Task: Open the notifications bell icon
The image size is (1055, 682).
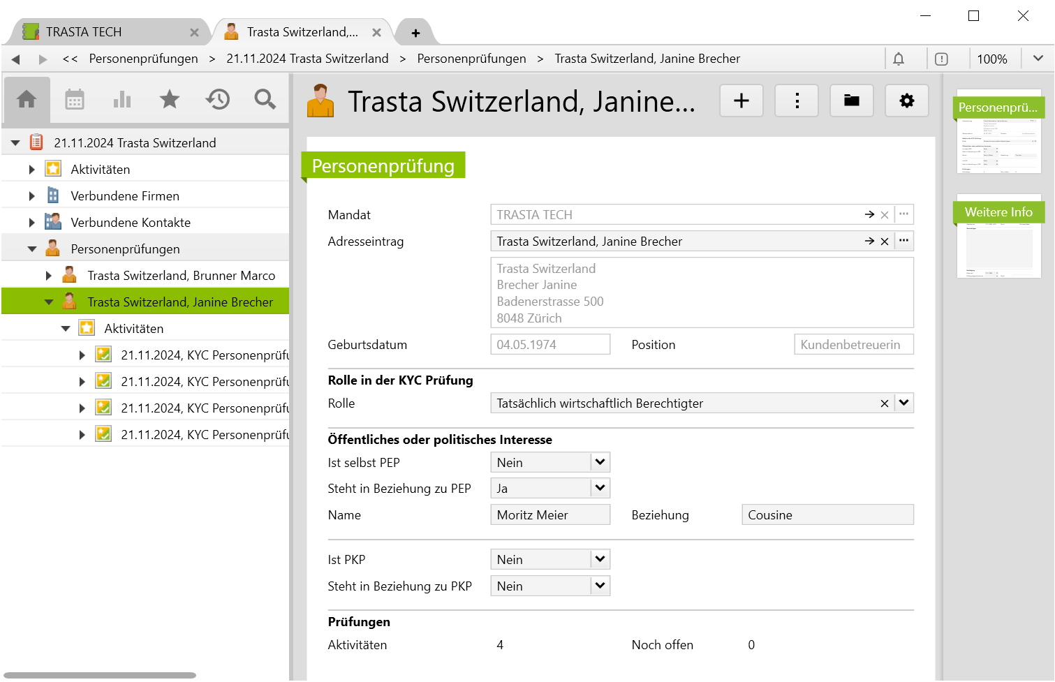Action: tap(899, 59)
